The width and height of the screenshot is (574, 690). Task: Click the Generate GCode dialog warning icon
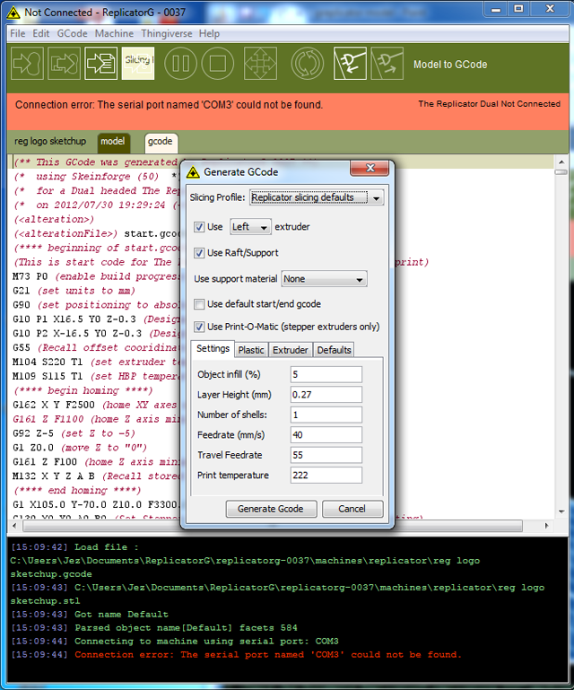point(193,172)
